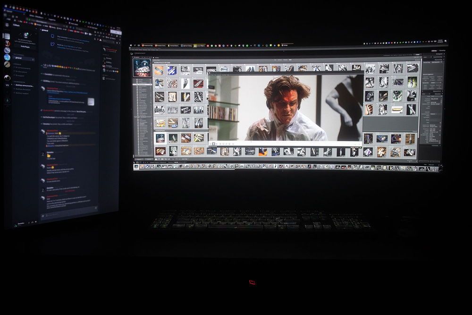Viewport: 472px width, 315px height.
Task: Click the attachment plus icon in message box
Action: coord(43,215)
